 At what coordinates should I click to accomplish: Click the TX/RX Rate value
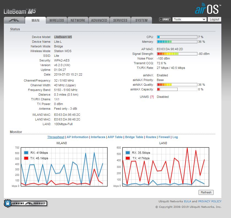pyautogui.click(x=171, y=68)
